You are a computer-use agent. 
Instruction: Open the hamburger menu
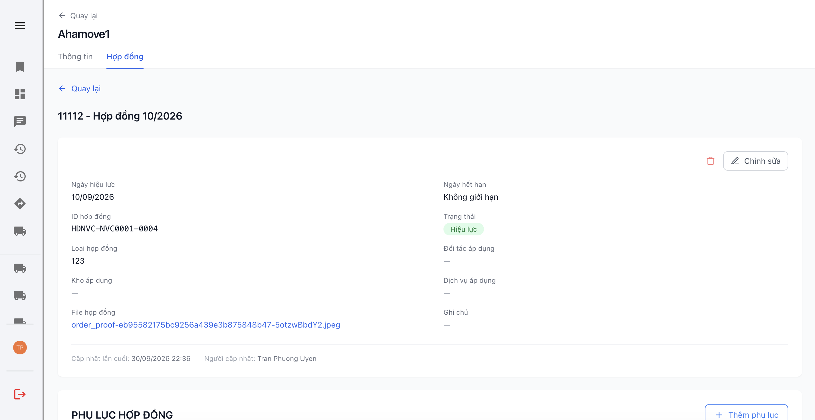point(20,26)
